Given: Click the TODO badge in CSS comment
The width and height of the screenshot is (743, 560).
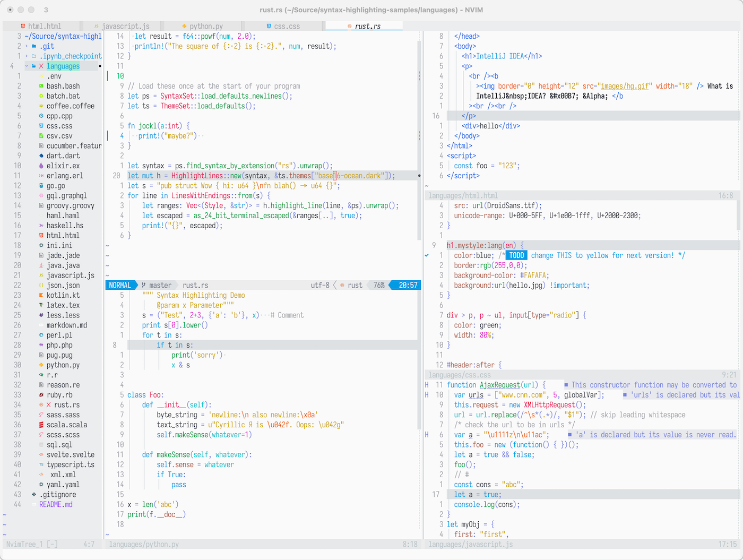Looking at the screenshot, I should click(x=516, y=255).
